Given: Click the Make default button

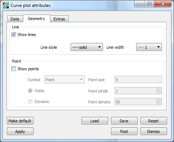Looking at the screenshot, I should point(20,121).
